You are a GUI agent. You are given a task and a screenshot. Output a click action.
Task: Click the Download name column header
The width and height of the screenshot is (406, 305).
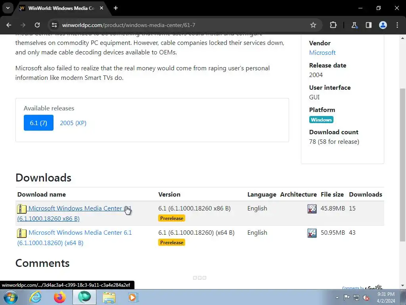41,195
